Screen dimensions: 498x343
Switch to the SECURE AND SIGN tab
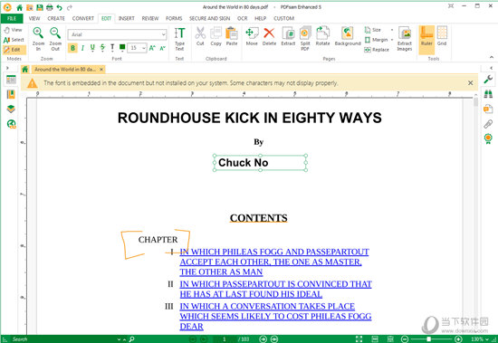tap(210, 18)
